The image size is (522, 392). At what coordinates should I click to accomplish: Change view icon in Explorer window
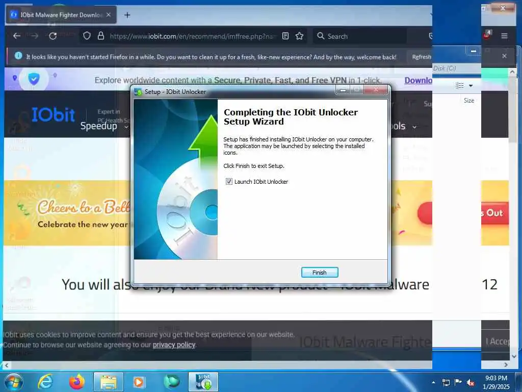pyautogui.click(x=460, y=86)
